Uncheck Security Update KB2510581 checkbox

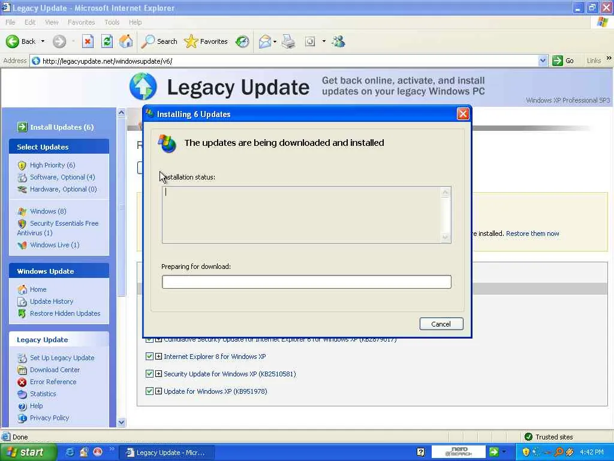tap(149, 373)
